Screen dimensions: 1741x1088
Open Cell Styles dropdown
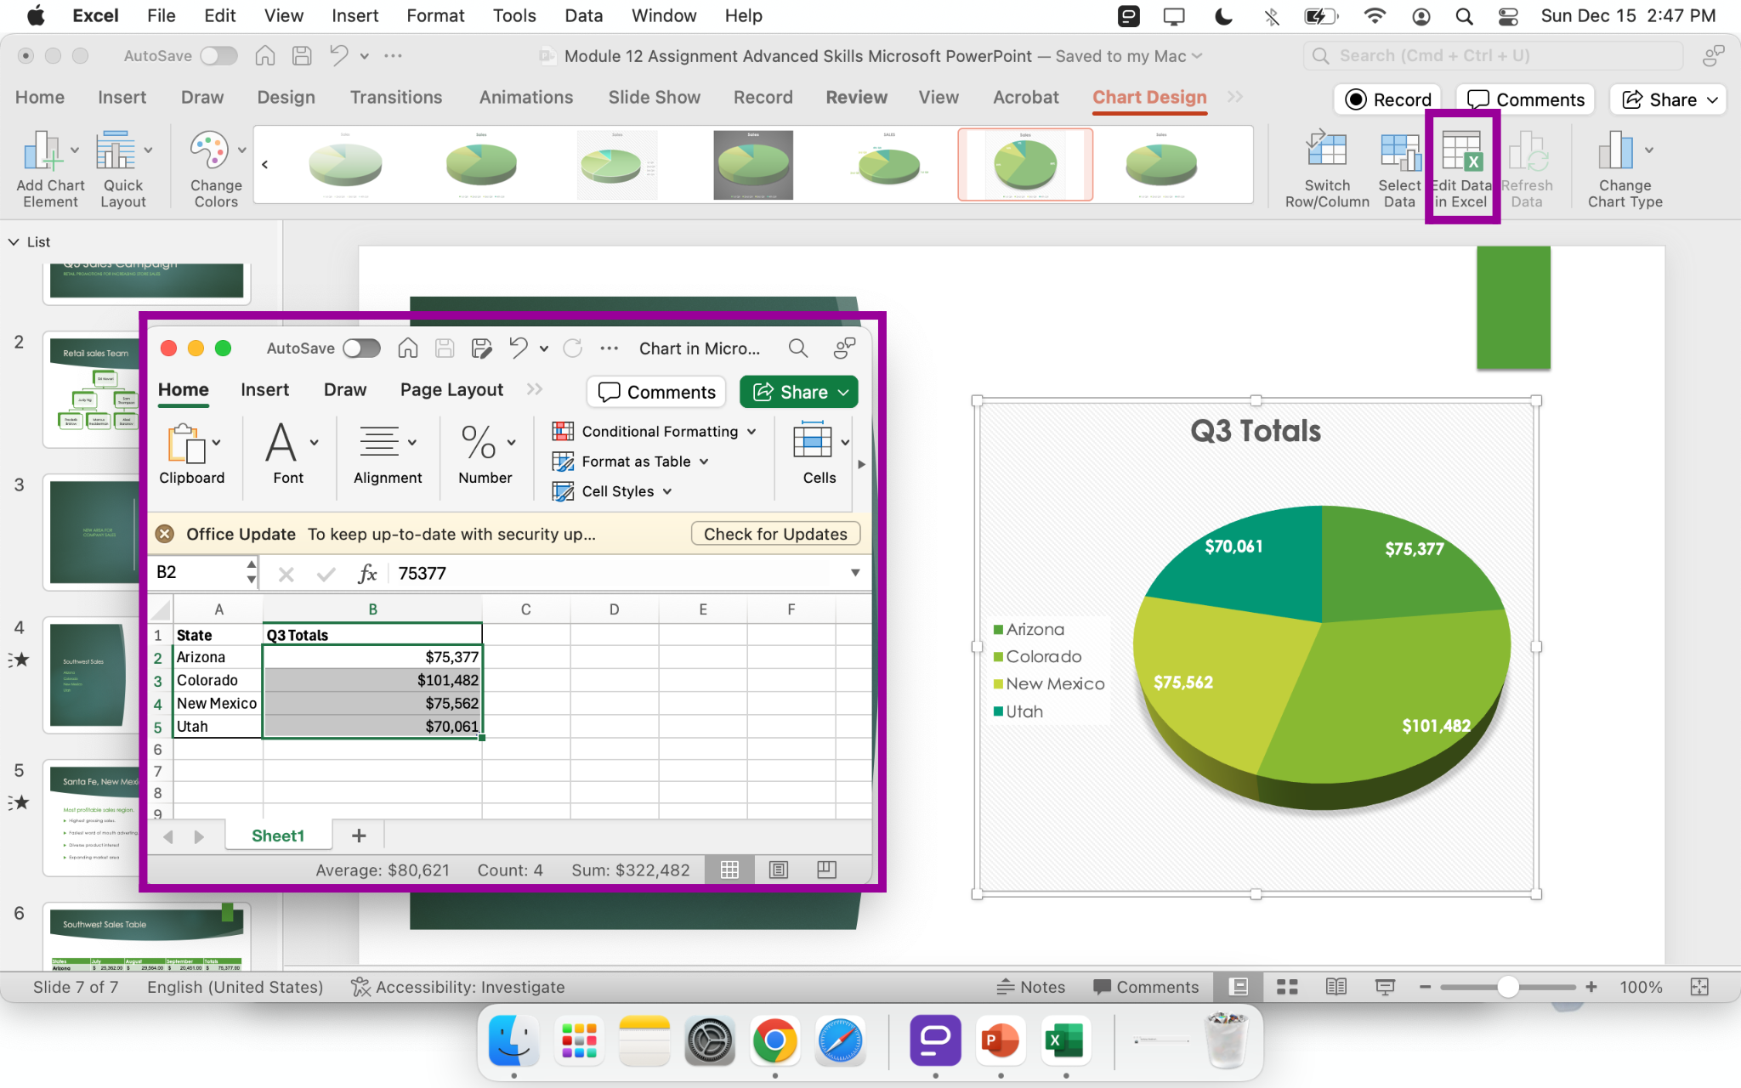coord(612,491)
